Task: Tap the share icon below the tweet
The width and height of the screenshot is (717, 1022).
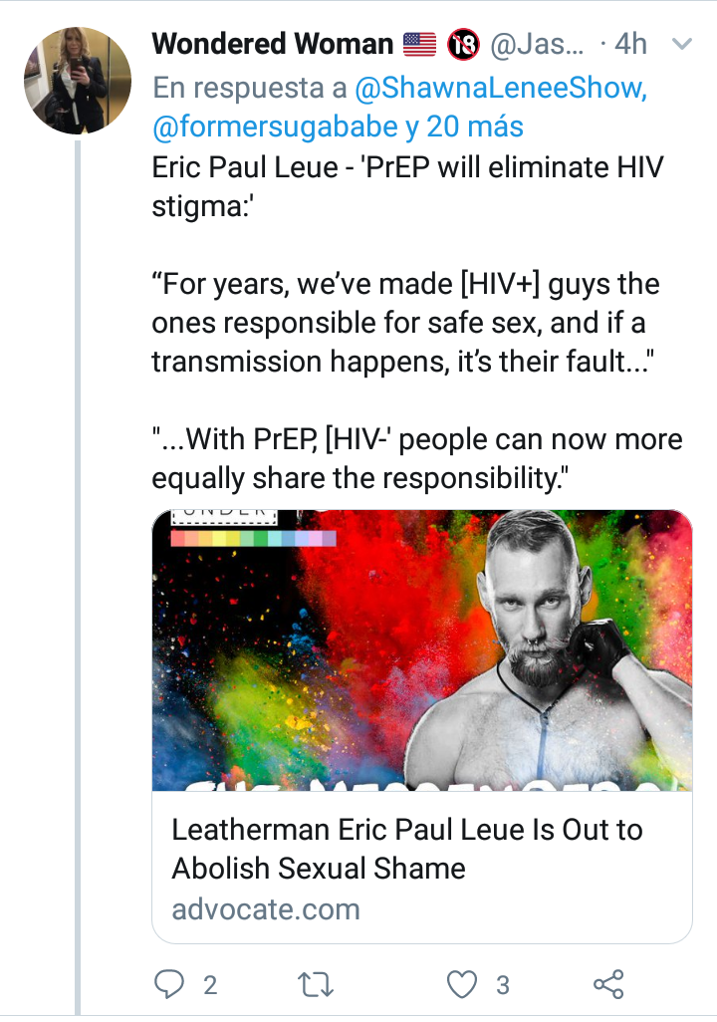Action: click(608, 984)
